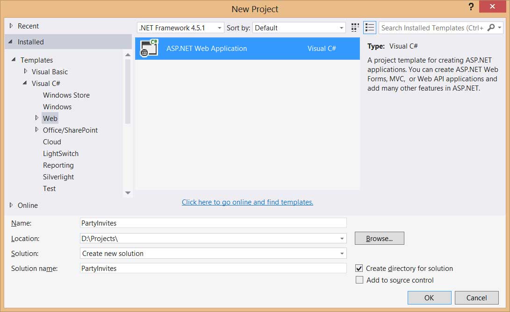Select the LightSwitch template category
Screen dimensions: 510x312
pyautogui.click(x=61, y=154)
